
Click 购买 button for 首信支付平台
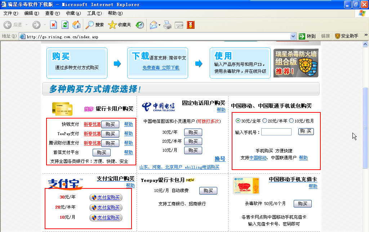click(x=101, y=152)
